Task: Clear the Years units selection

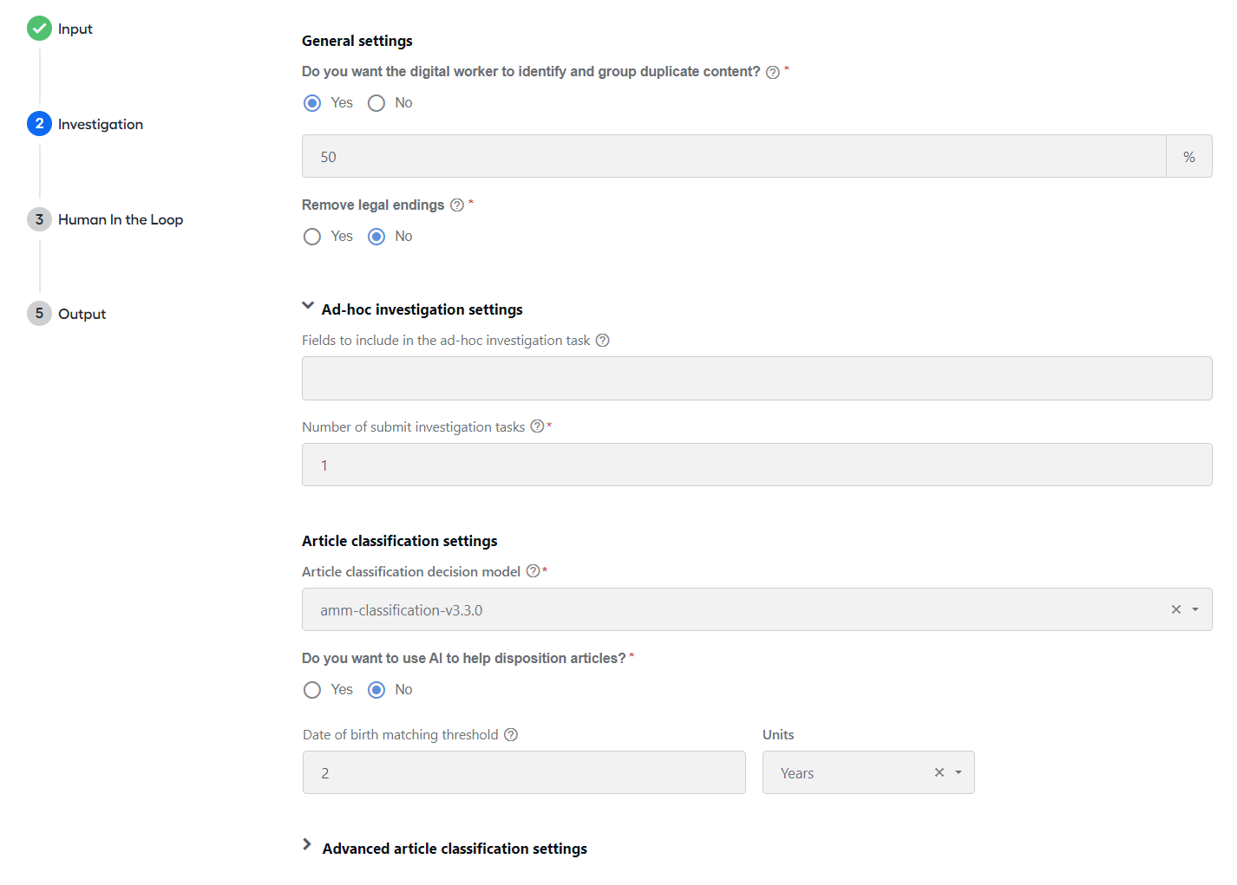Action: (939, 772)
